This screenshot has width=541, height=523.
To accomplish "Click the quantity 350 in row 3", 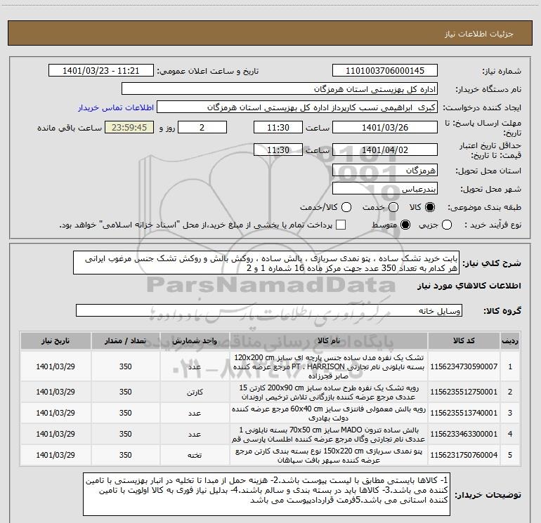I will tap(126, 413).
